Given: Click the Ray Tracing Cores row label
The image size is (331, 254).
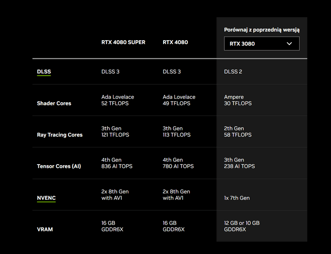Looking at the screenshot, I should coord(60,135).
